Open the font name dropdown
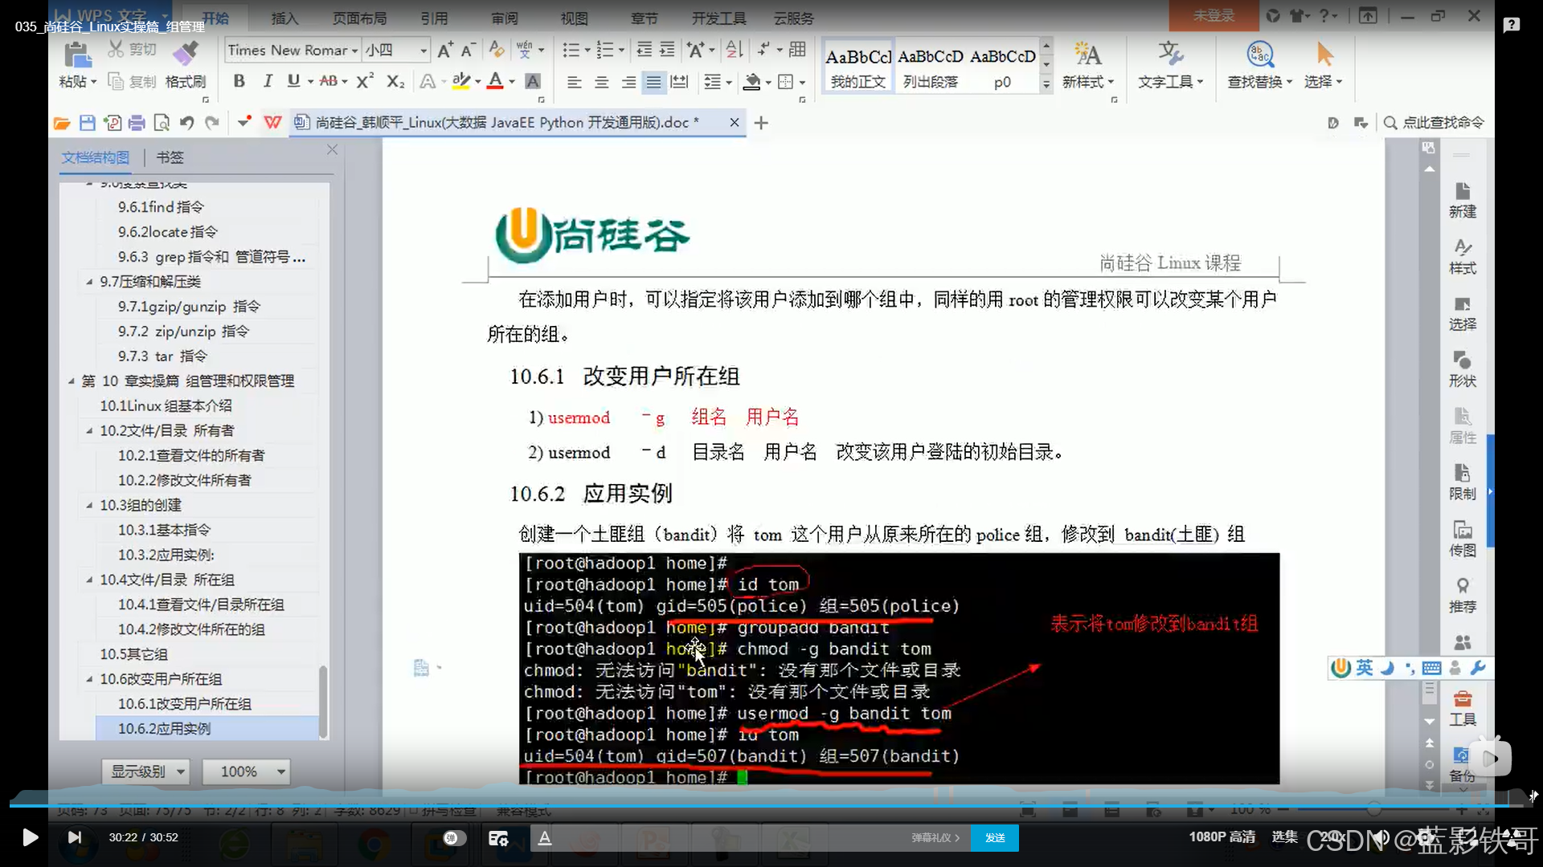Screen dimensions: 1543x867 (x=354, y=51)
